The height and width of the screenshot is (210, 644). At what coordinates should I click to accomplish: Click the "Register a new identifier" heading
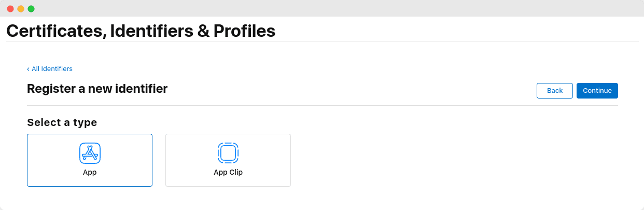tap(97, 89)
